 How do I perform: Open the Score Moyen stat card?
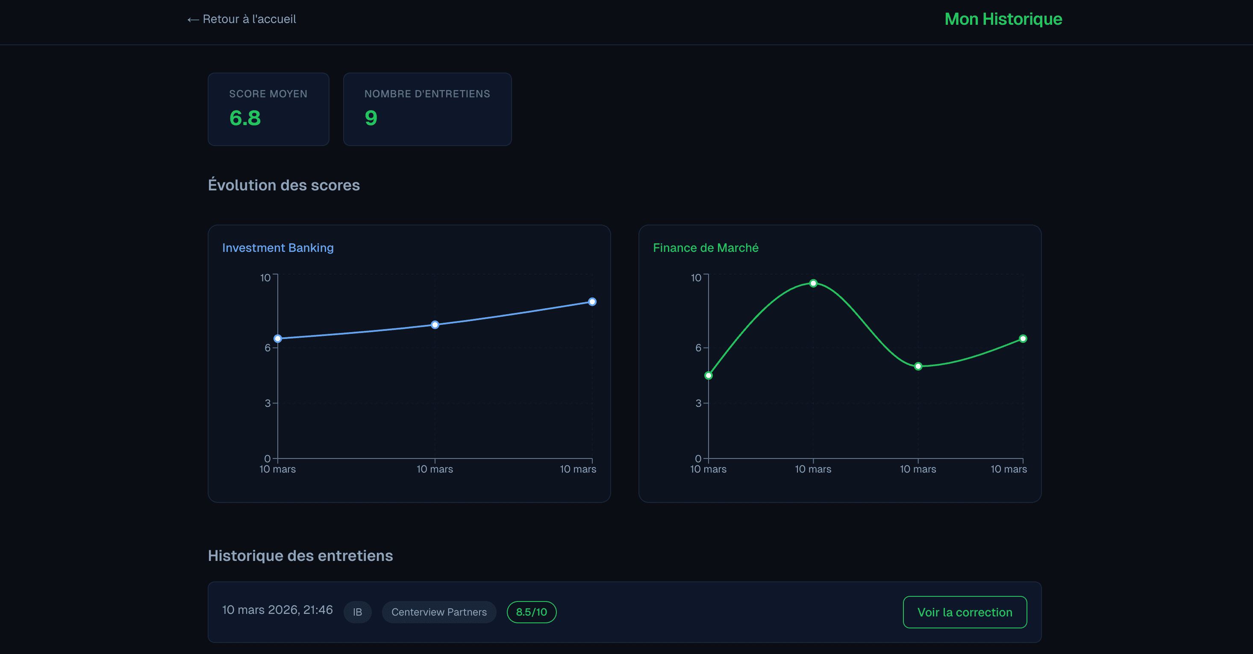[x=268, y=109]
